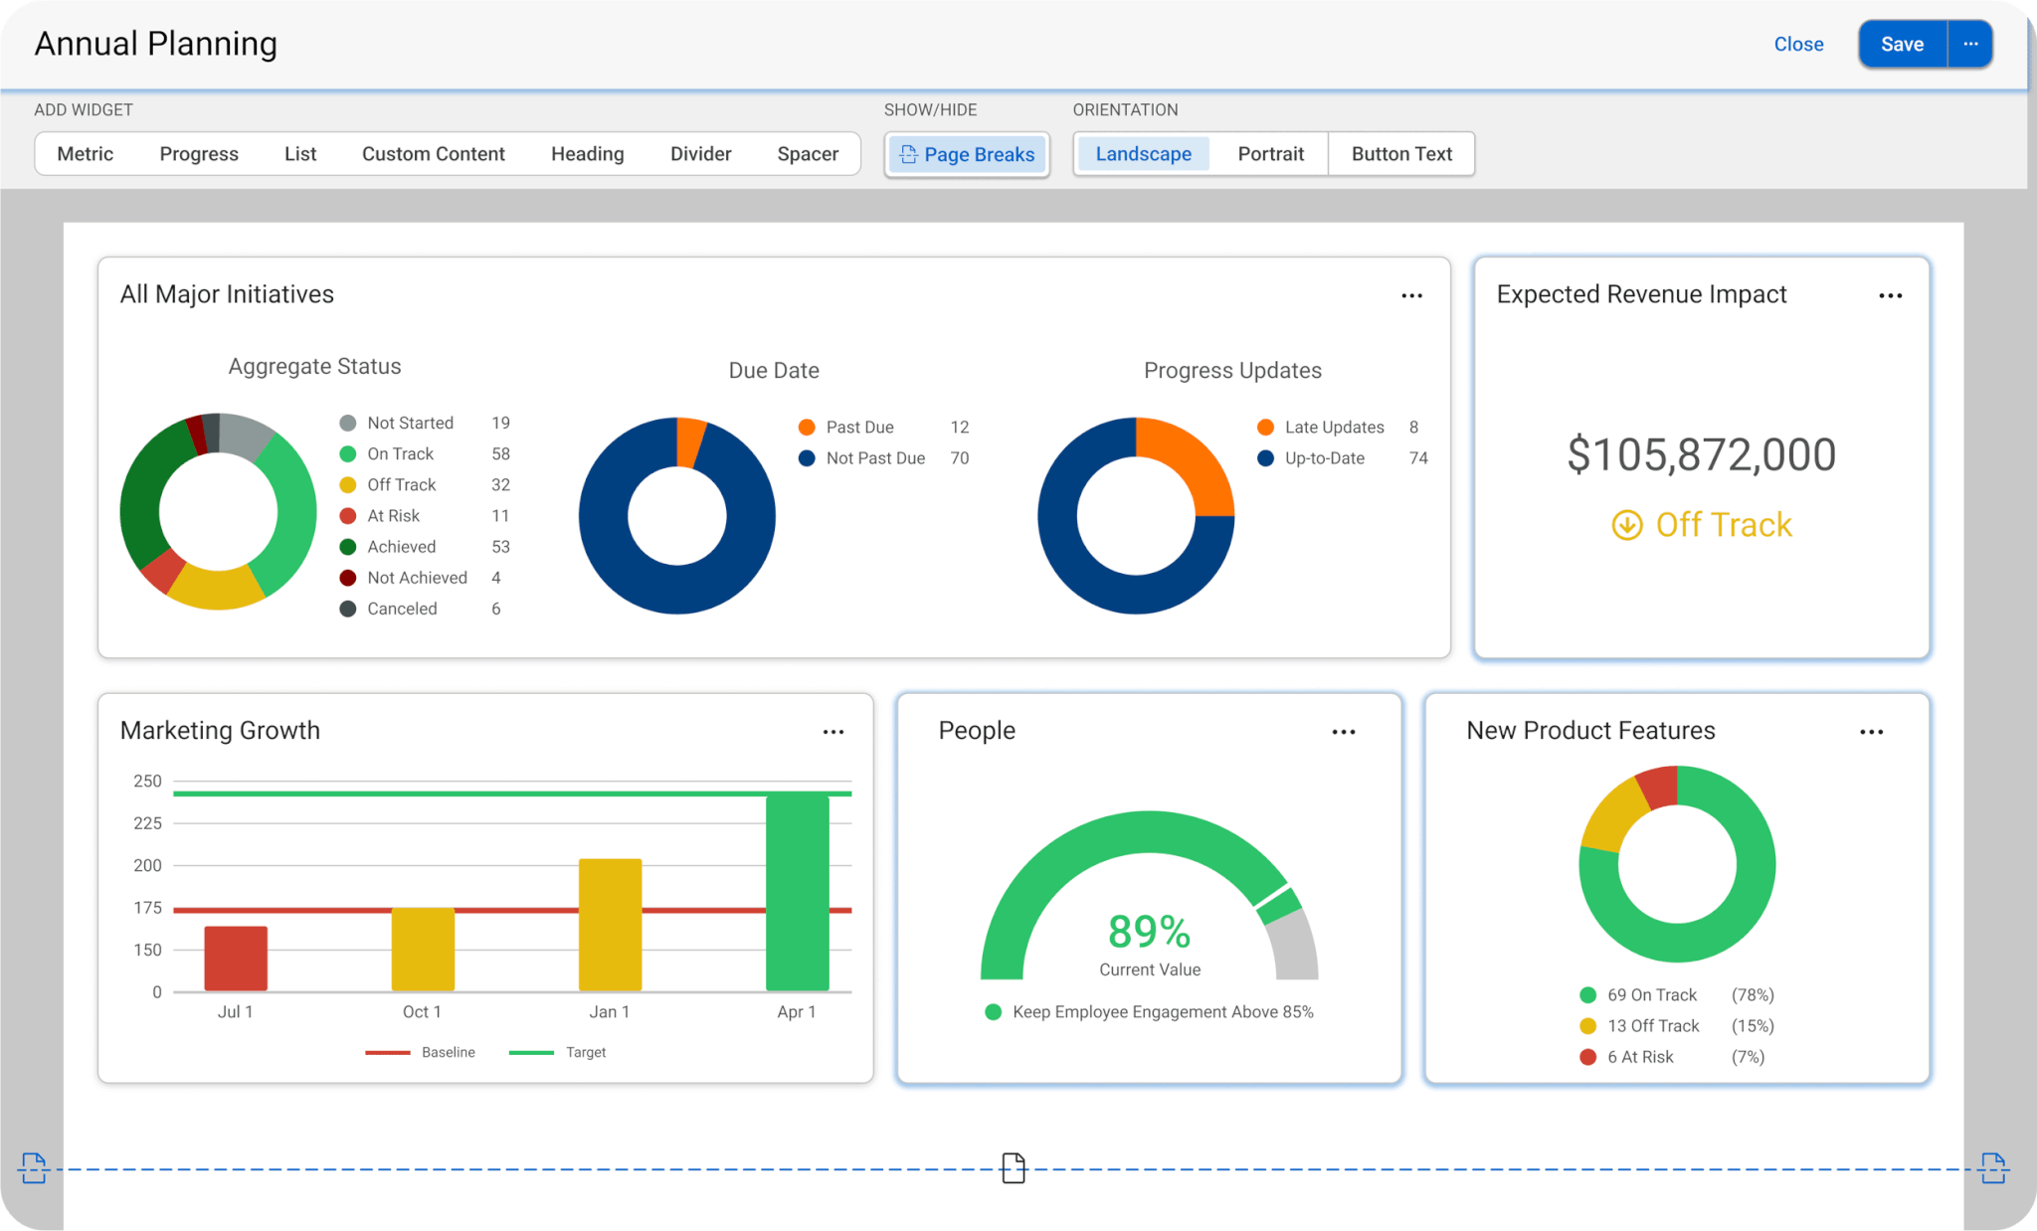Add a Heading widget to dashboard
The width and height of the screenshot is (2037, 1231).
(587, 153)
